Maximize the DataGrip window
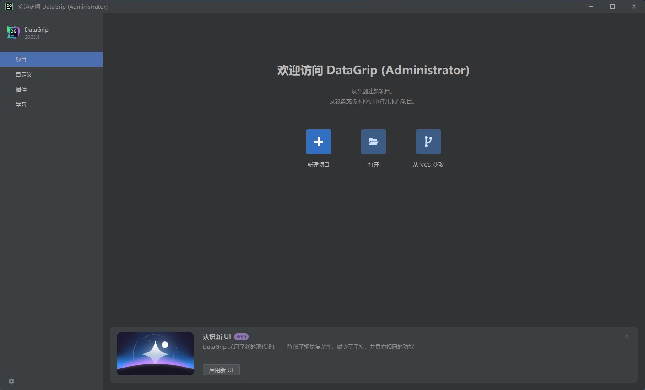The width and height of the screenshot is (645, 390). [x=612, y=6]
